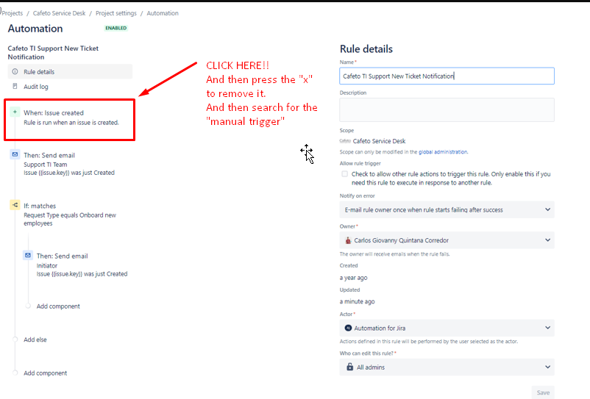Click the Rule details panel heading

[x=366, y=48]
